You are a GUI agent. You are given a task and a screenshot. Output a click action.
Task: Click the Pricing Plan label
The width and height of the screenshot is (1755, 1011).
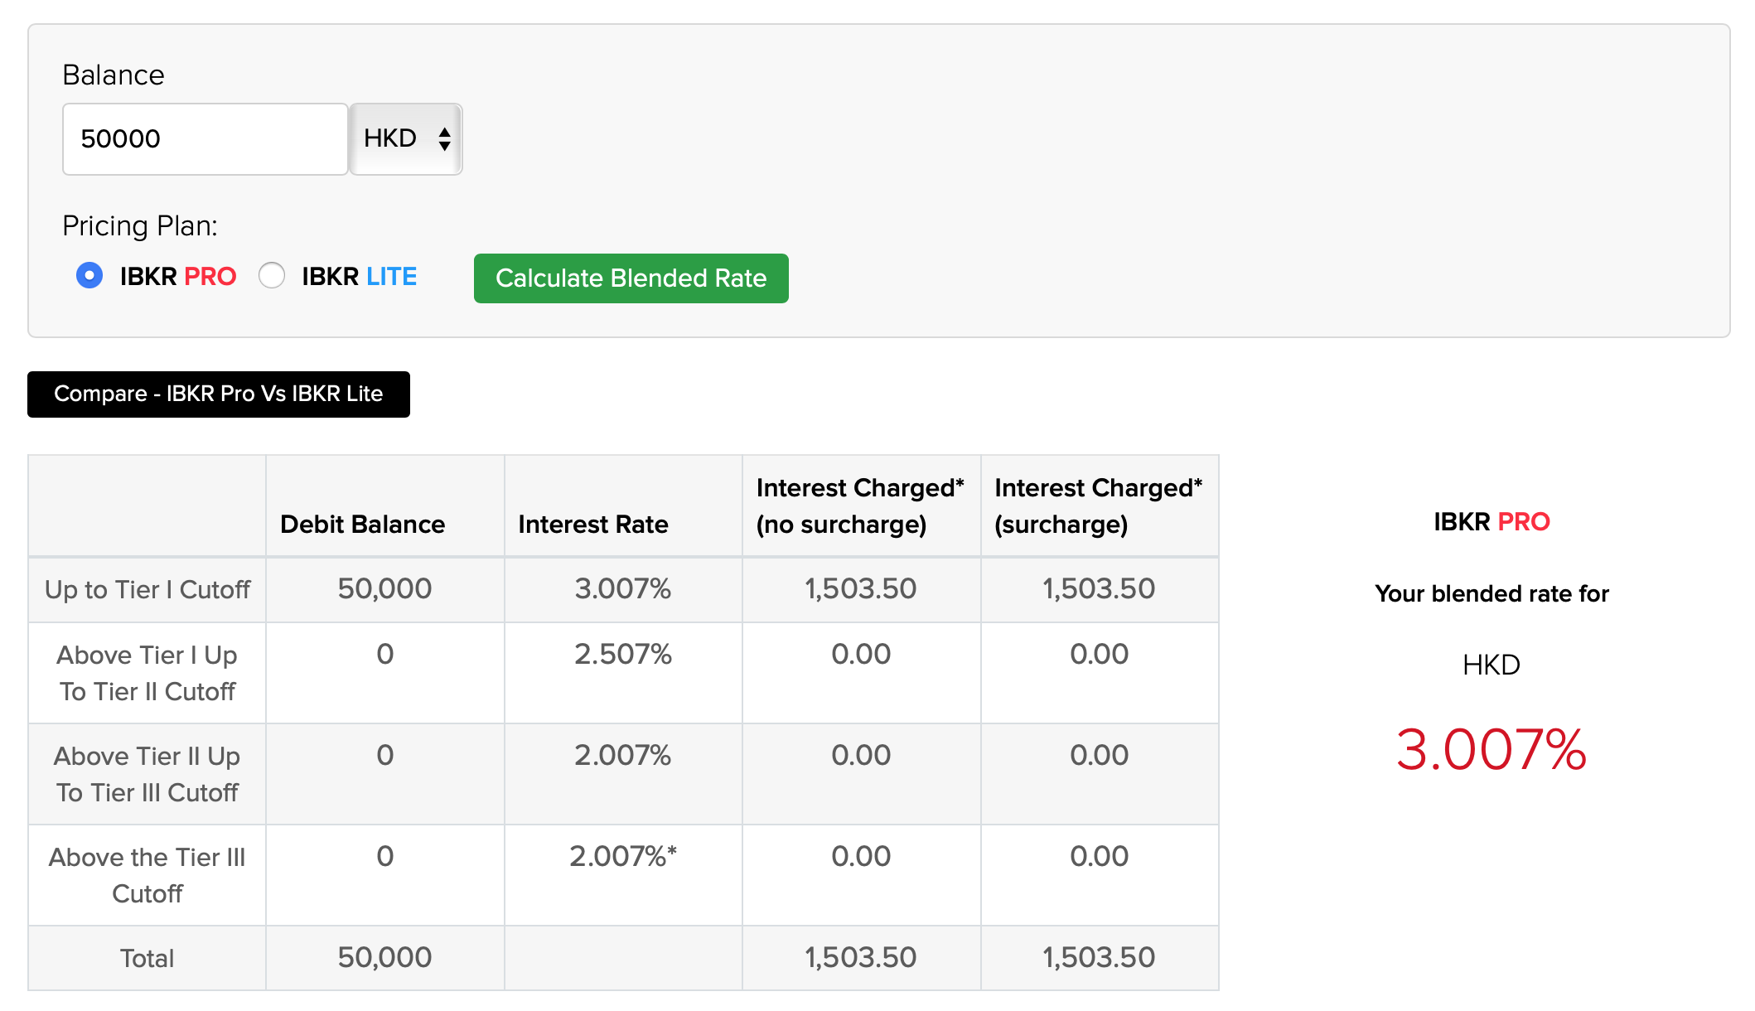coord(140,226)
